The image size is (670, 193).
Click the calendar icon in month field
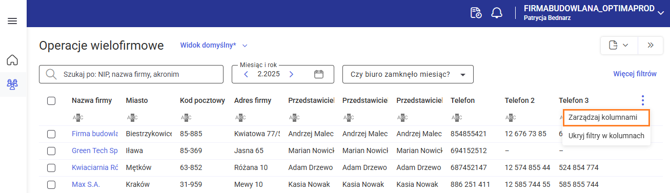point(319,74)
